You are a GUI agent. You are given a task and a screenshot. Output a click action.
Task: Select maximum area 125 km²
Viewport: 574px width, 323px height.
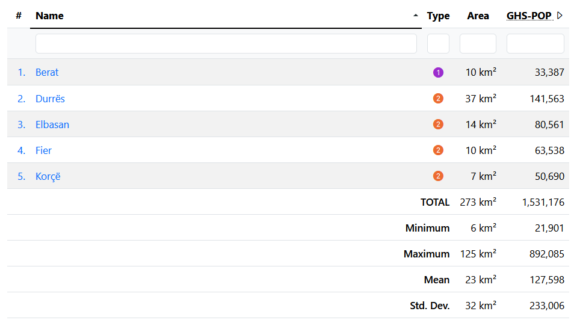(478, 254)
